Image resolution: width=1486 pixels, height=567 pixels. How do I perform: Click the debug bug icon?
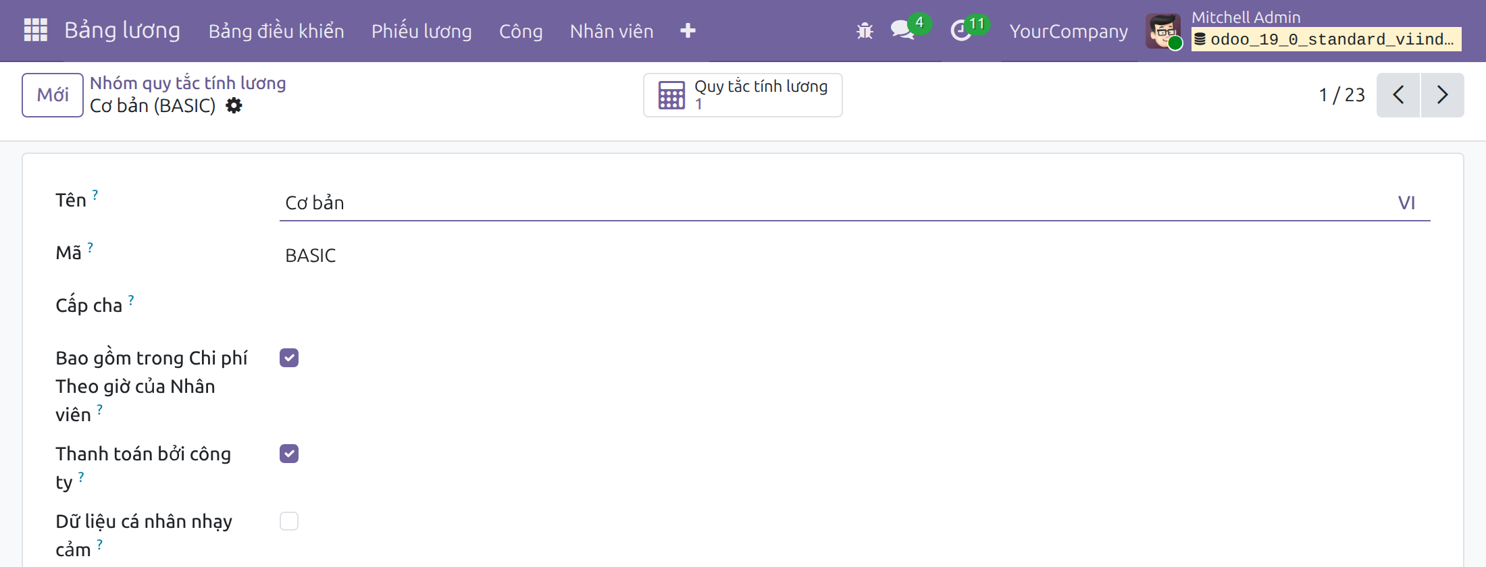tap(865, 31)
